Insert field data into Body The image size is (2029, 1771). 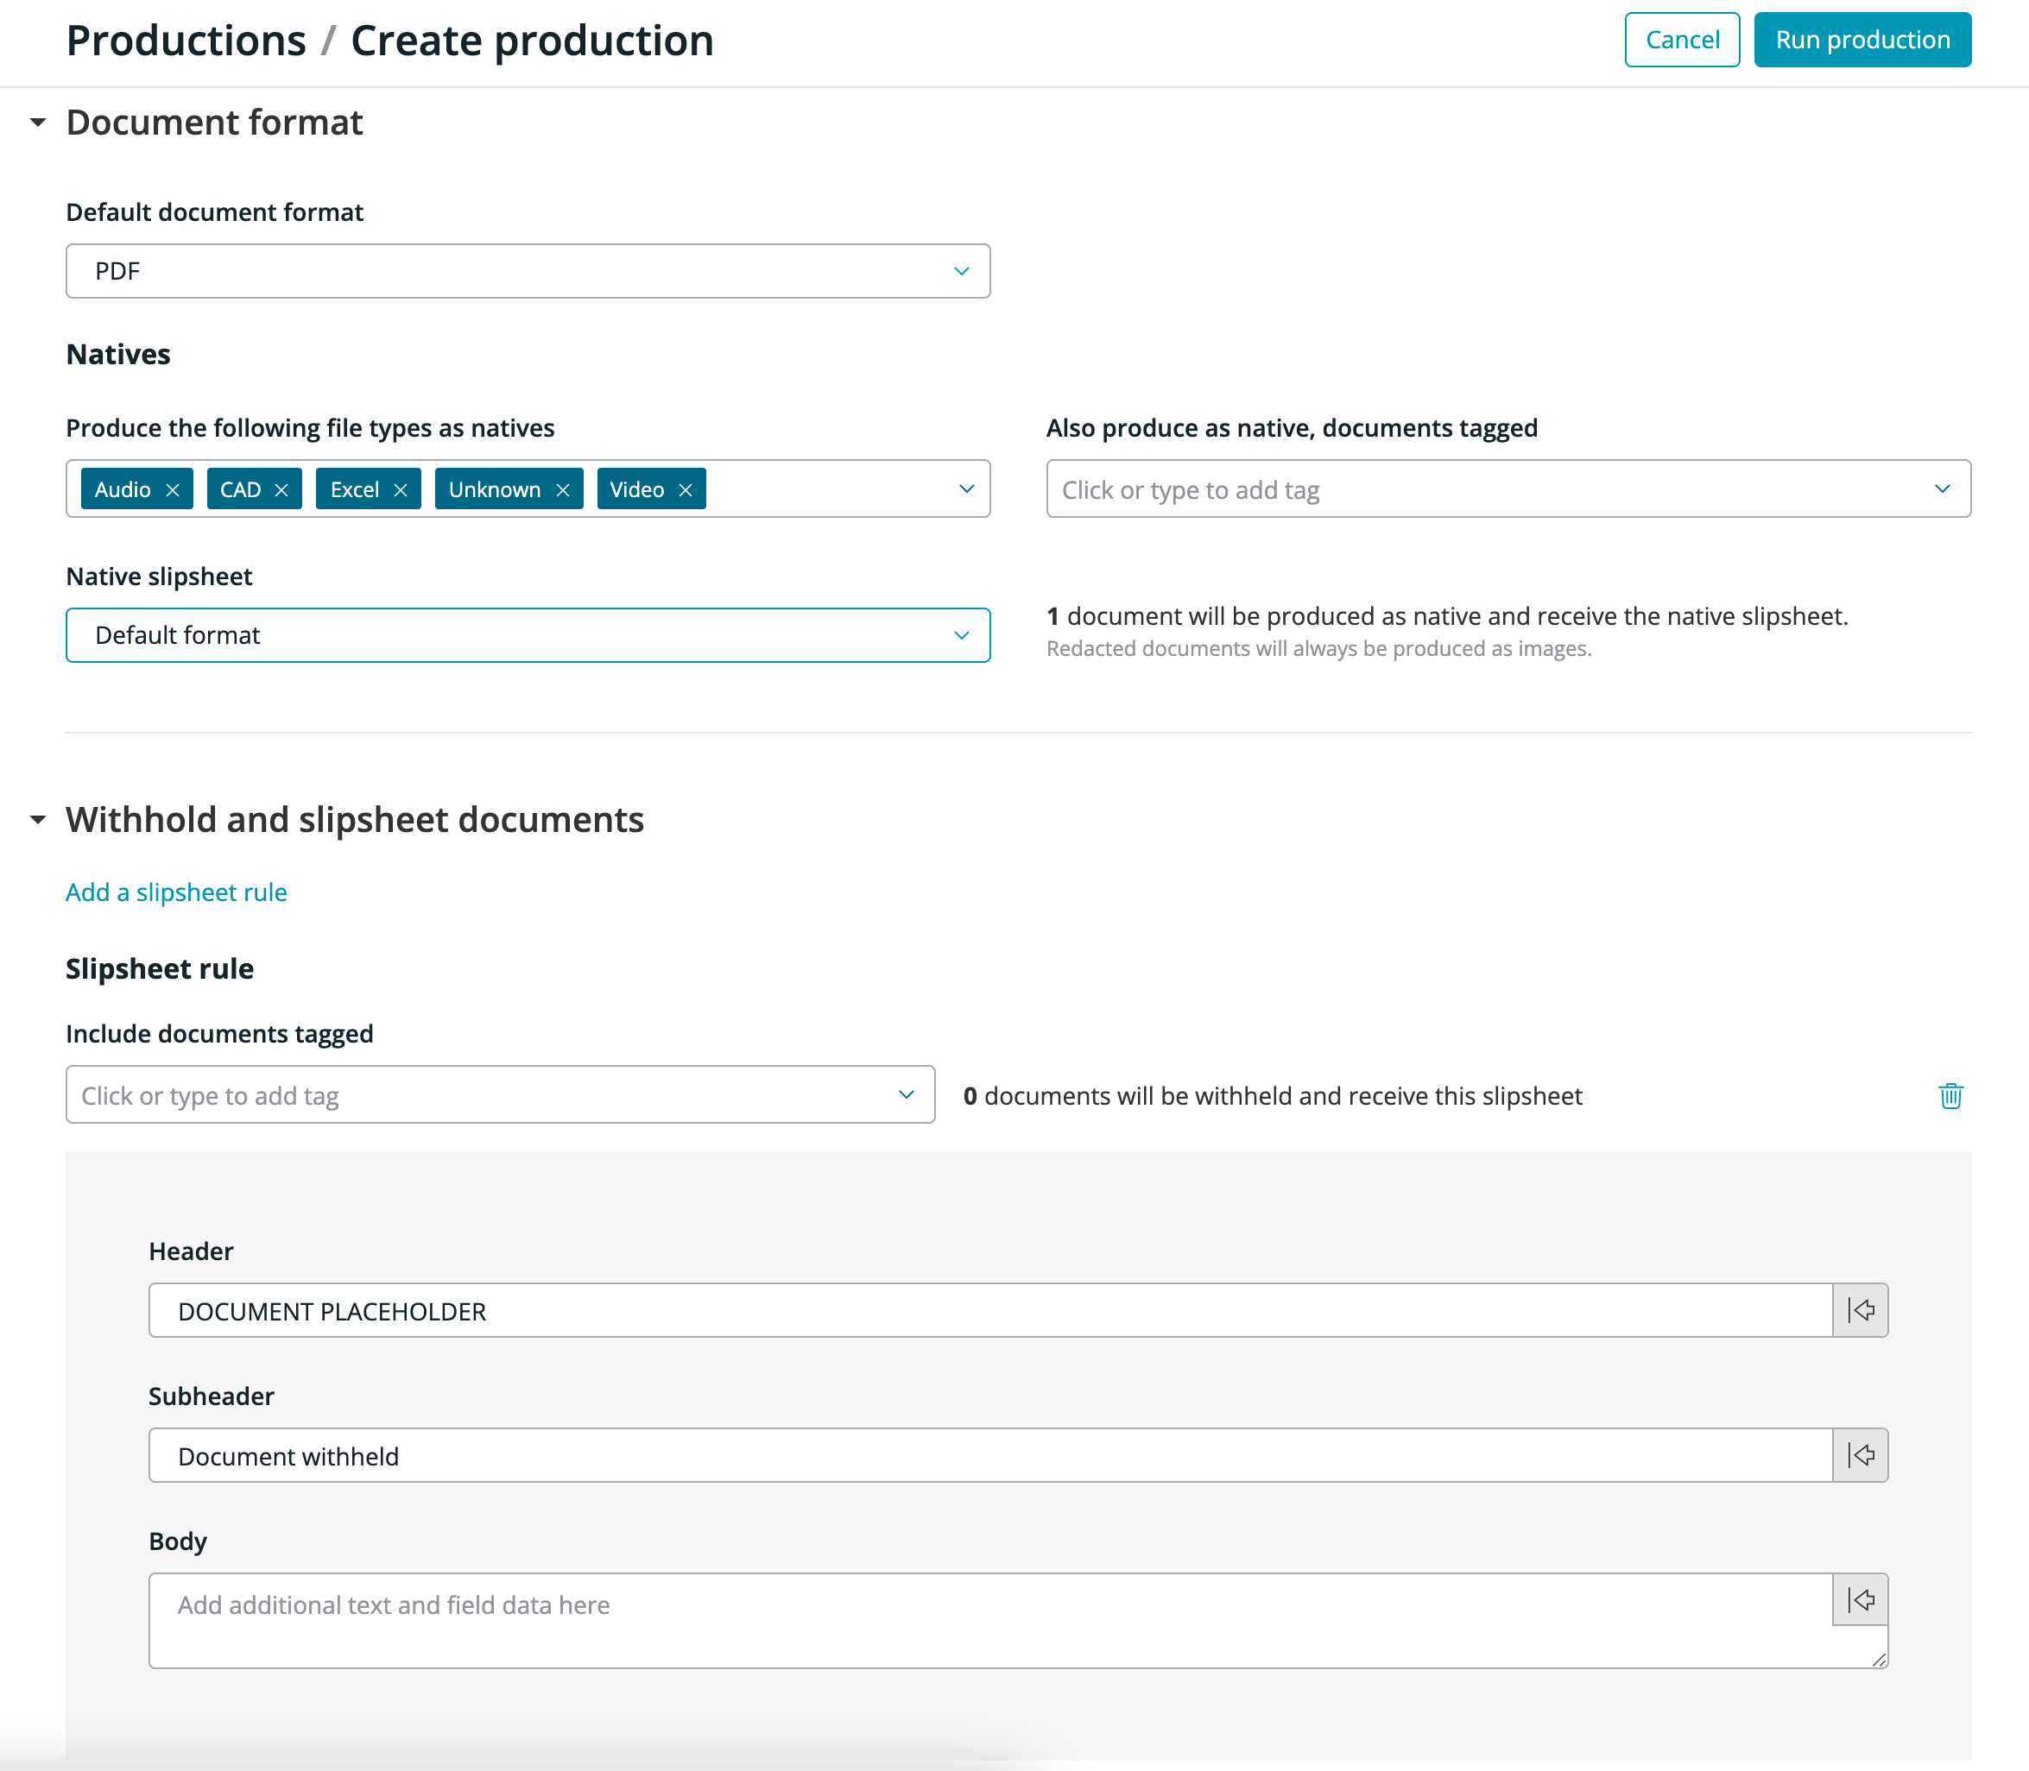pos(1860,1600)
